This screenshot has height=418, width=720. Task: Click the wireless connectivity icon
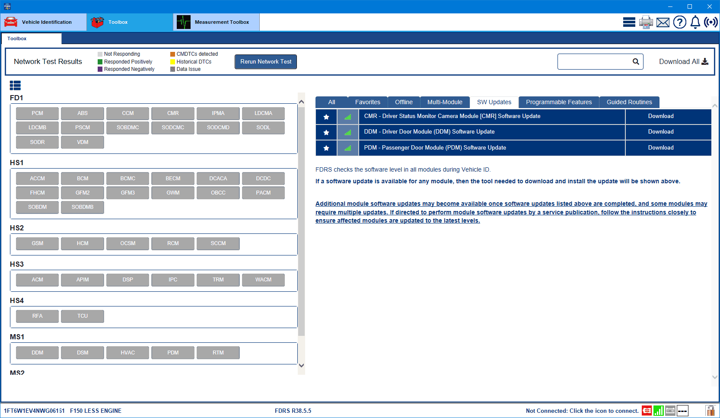coord(710,22)
